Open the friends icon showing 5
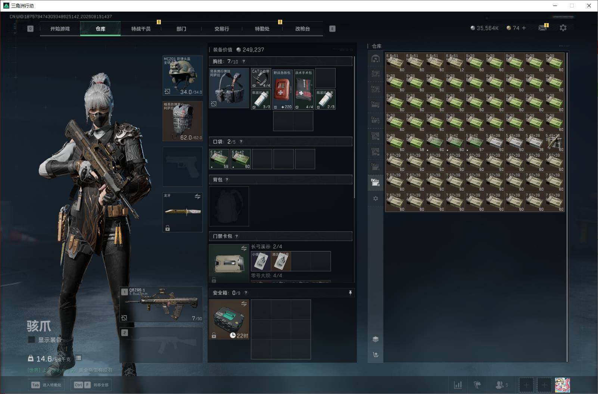The height and width of the screenshot is (394, 598). [502, 385]
